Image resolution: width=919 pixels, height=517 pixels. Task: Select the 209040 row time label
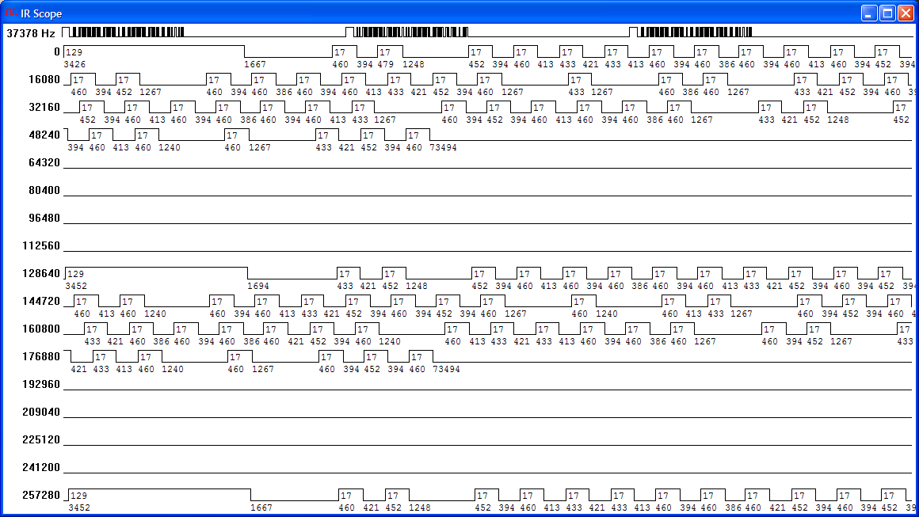[41, 412]
